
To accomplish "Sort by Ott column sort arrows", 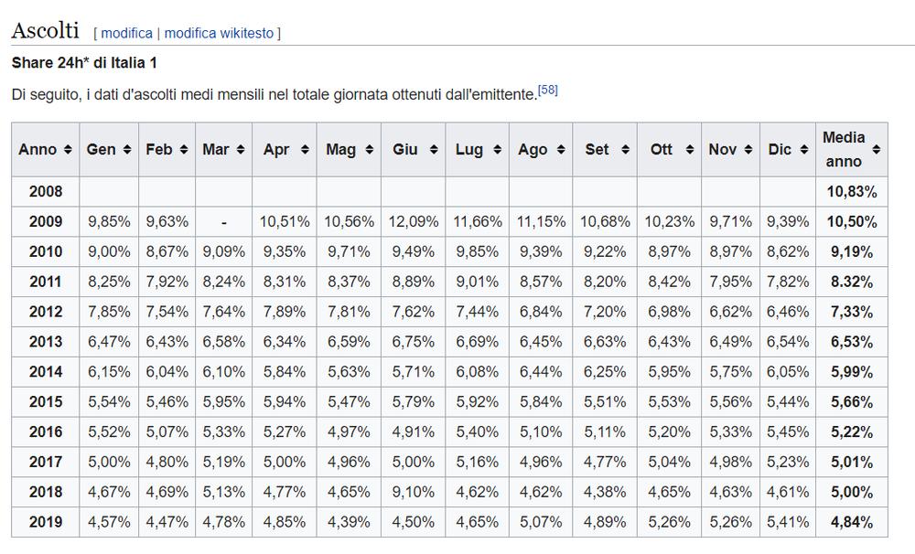I will pos(688,149).
